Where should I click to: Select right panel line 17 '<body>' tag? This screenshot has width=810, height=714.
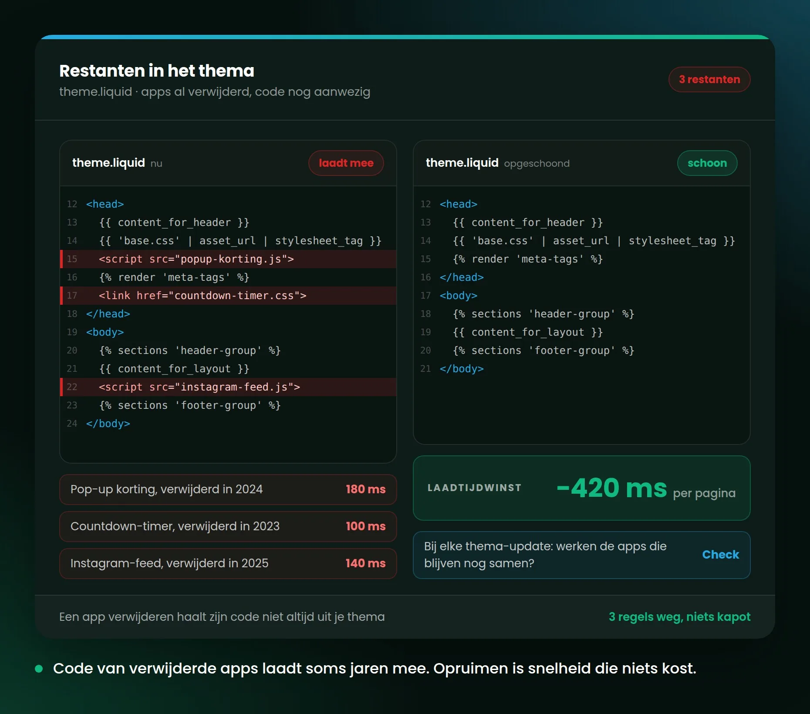click(459, 296)
